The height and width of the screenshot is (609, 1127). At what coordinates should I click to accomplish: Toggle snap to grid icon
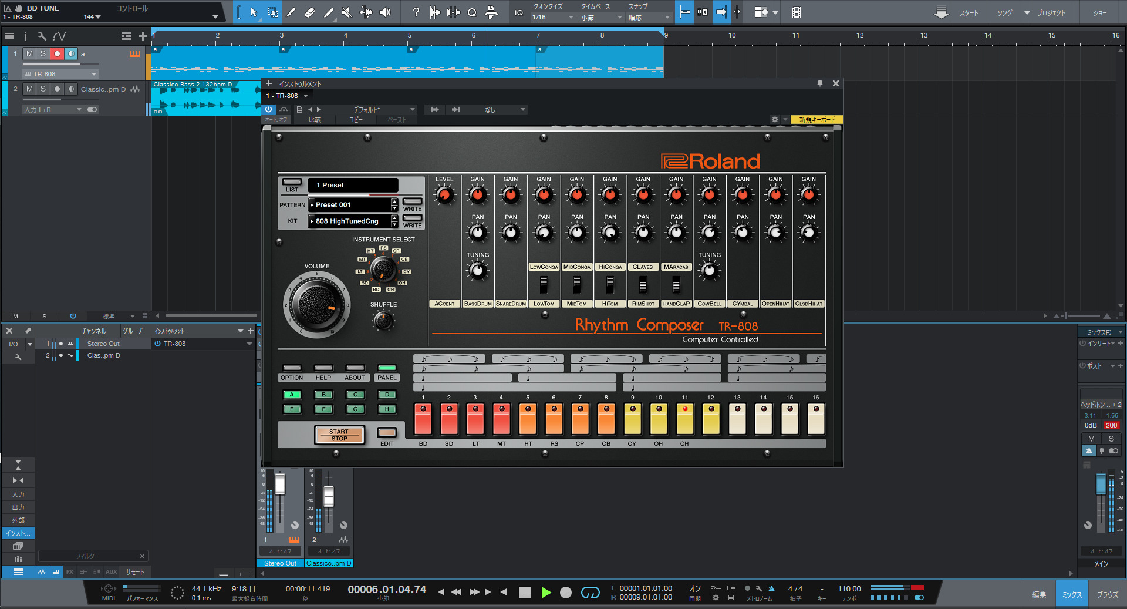click(x=684, y=12)
